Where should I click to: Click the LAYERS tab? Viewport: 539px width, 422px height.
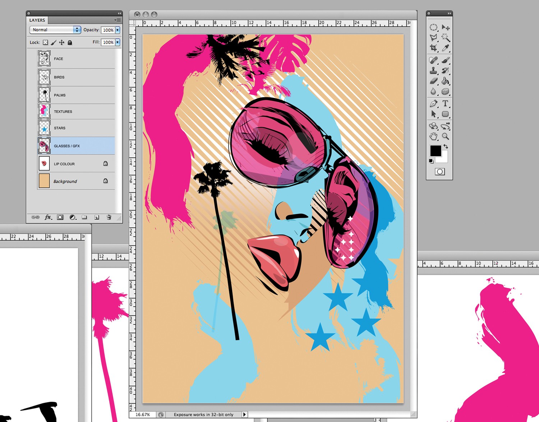(37, 20)
